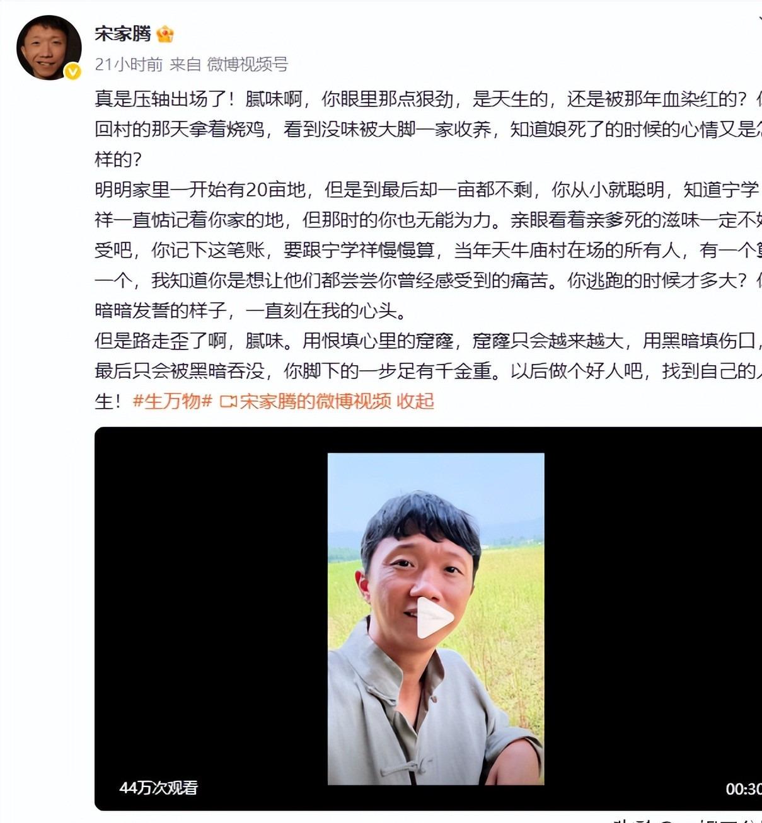Collapse the post with 收起
The image size is (762, 823).
pyautogui.click(x=415, y=401)
